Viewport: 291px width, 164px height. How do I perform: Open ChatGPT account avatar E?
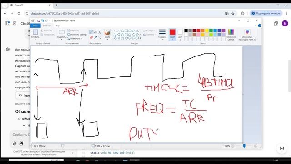pyautogui.click(x=285, y=23)
